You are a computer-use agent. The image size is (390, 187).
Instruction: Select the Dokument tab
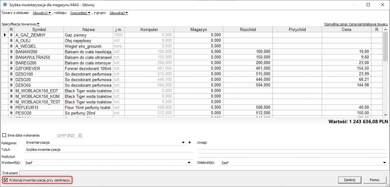click(10, 173)
